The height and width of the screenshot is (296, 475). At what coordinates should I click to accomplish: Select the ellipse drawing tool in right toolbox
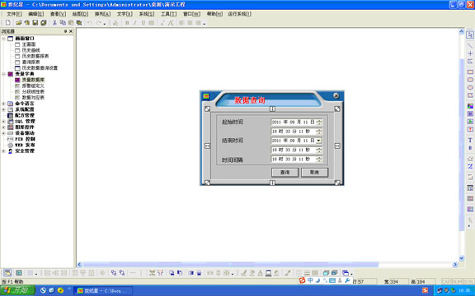tap(470, 88)
